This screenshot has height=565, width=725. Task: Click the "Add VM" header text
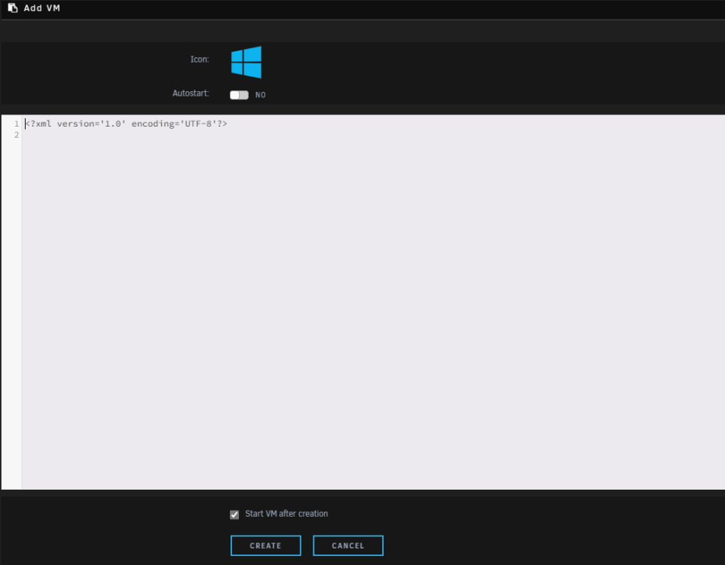pyautogui.click(x=41, y=8)
